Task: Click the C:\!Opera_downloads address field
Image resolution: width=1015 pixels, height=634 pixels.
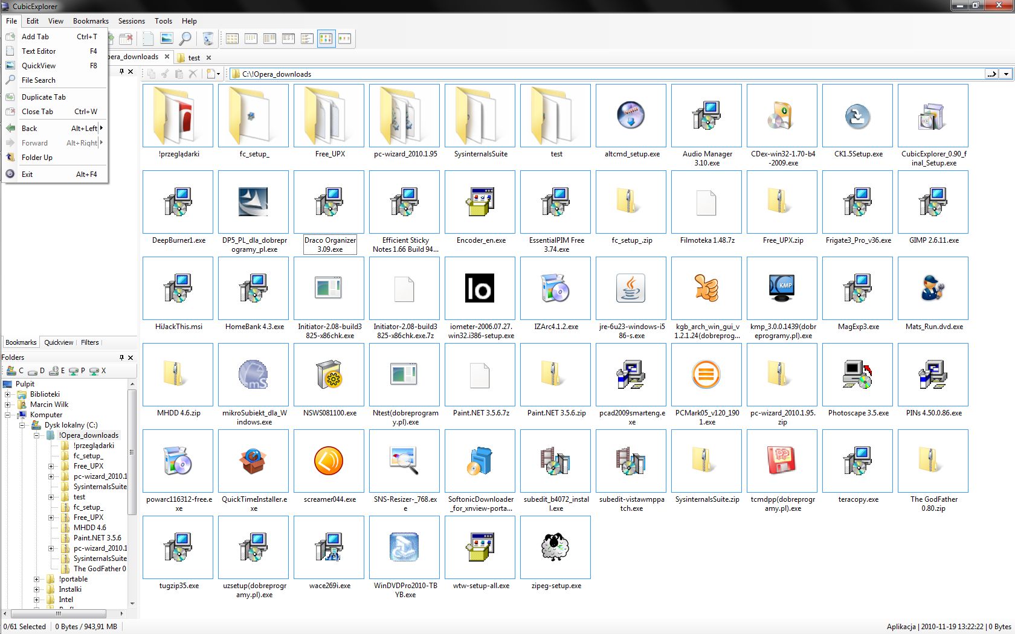Action: tap(607, 74)
